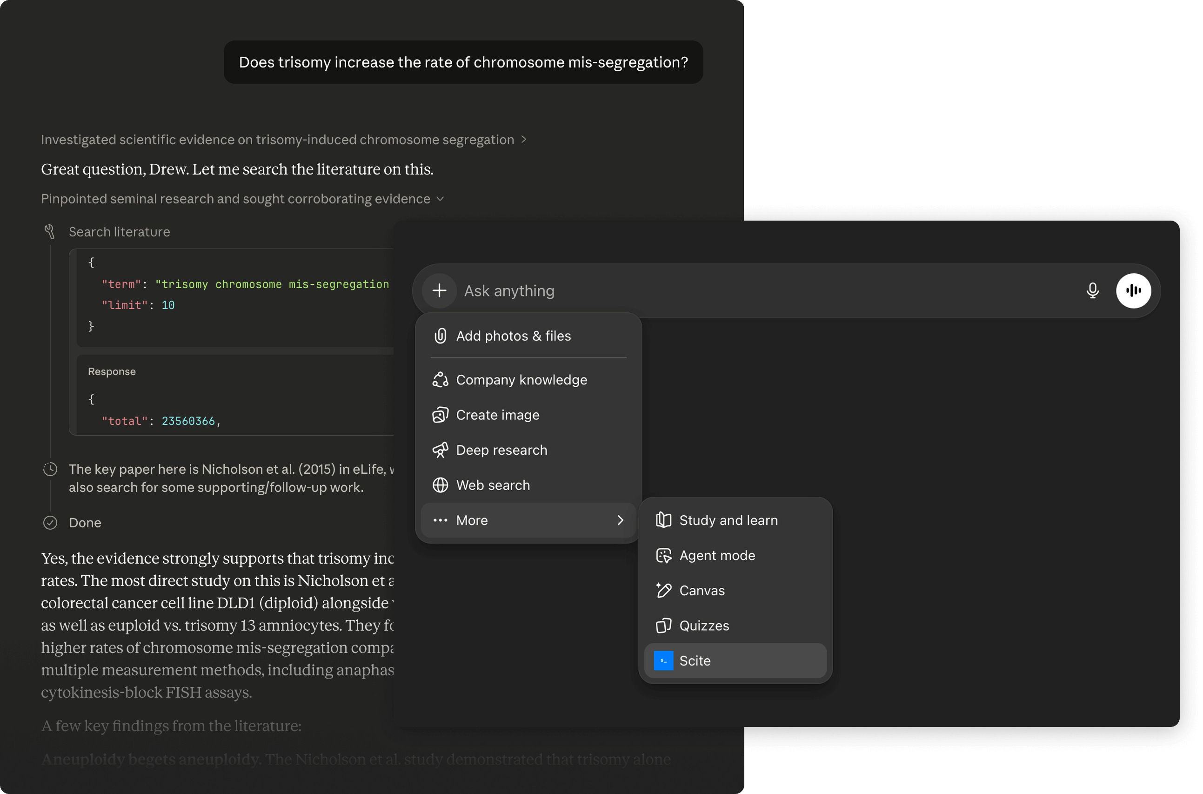The height and width of the screenshot is (794, 1203).
Task: Enable Deep research mode
Action: (501, 450)
